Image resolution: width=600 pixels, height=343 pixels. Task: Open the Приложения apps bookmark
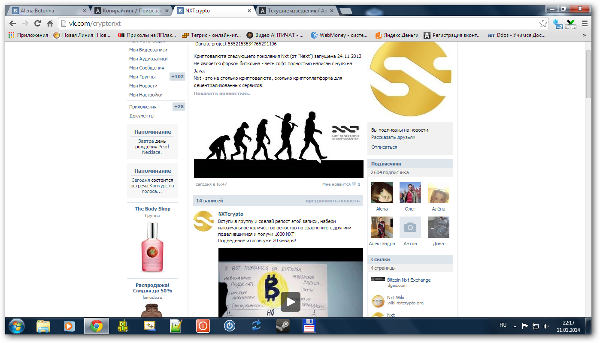coord(28,35)
